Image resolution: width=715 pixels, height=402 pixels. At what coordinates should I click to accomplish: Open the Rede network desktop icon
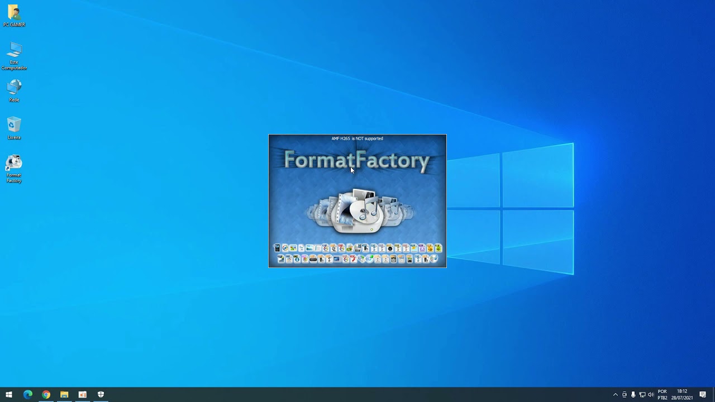point(14,90)
